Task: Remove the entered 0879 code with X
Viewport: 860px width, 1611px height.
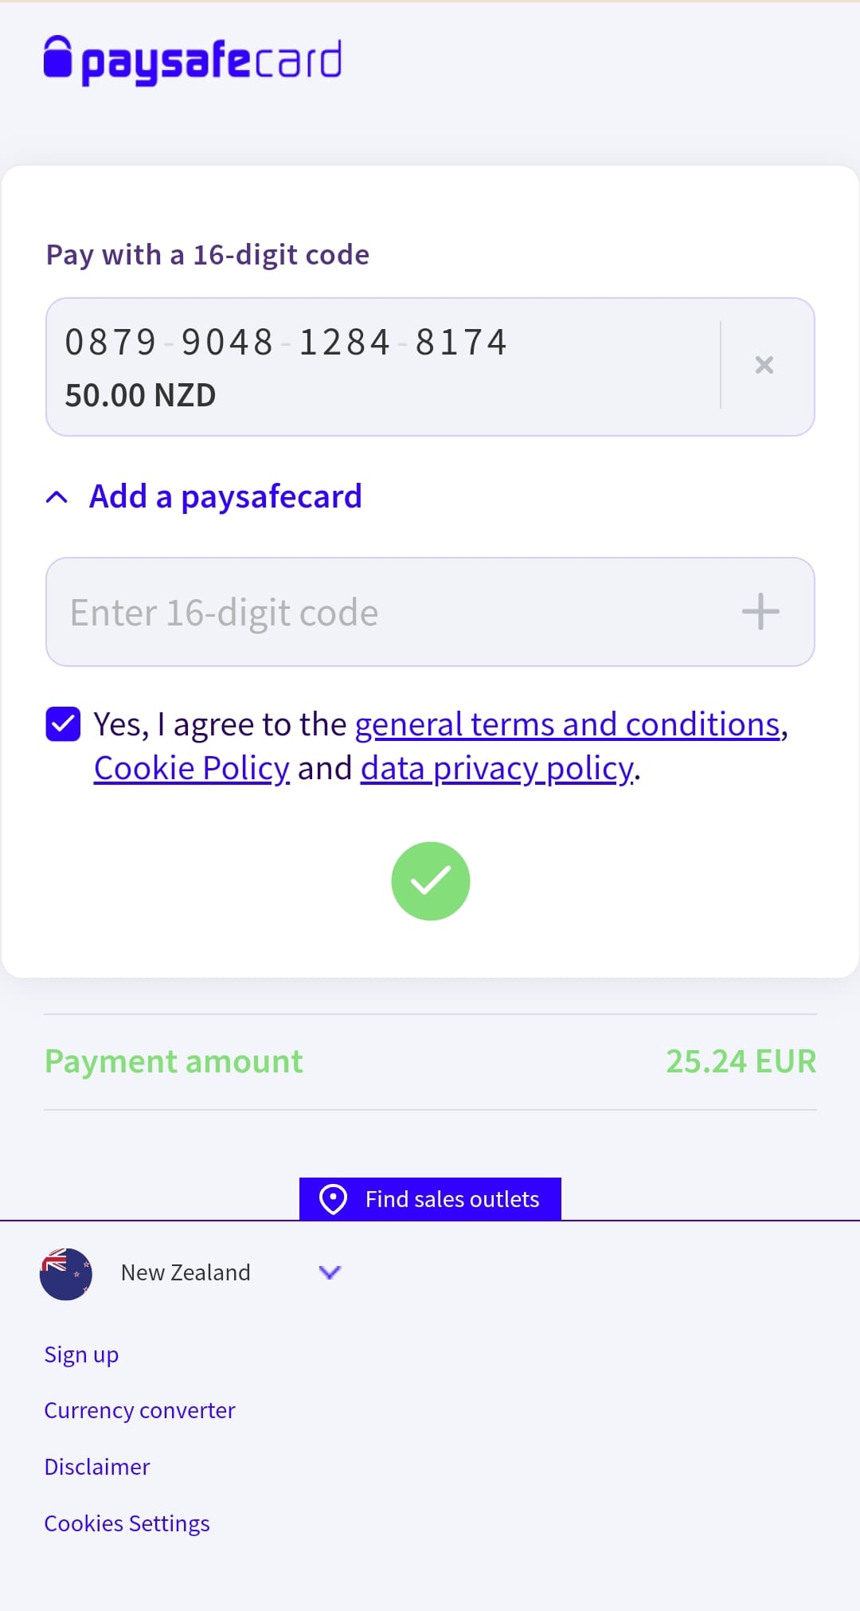Action: 764,365
